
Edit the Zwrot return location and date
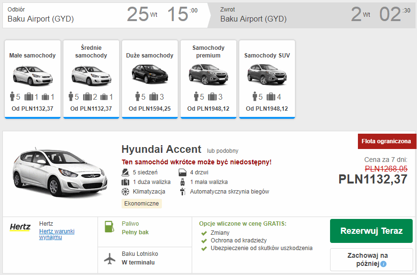pyautogui.click(x=312, y=15)
